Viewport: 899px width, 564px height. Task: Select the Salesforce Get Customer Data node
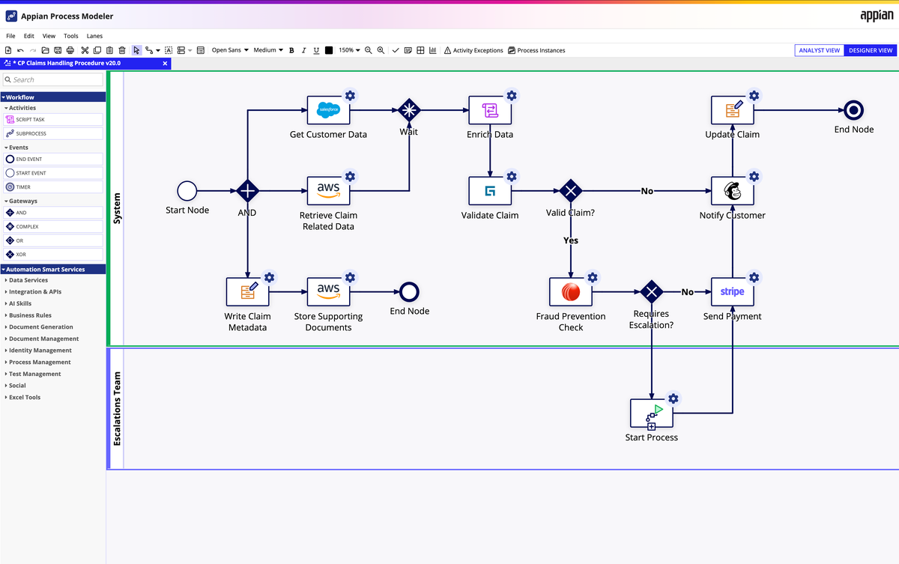tap(328, 110)
